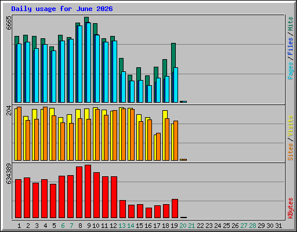Click day label 10 on the x-axis
Screen dimensions: 297x232
[x=96, y=226]
